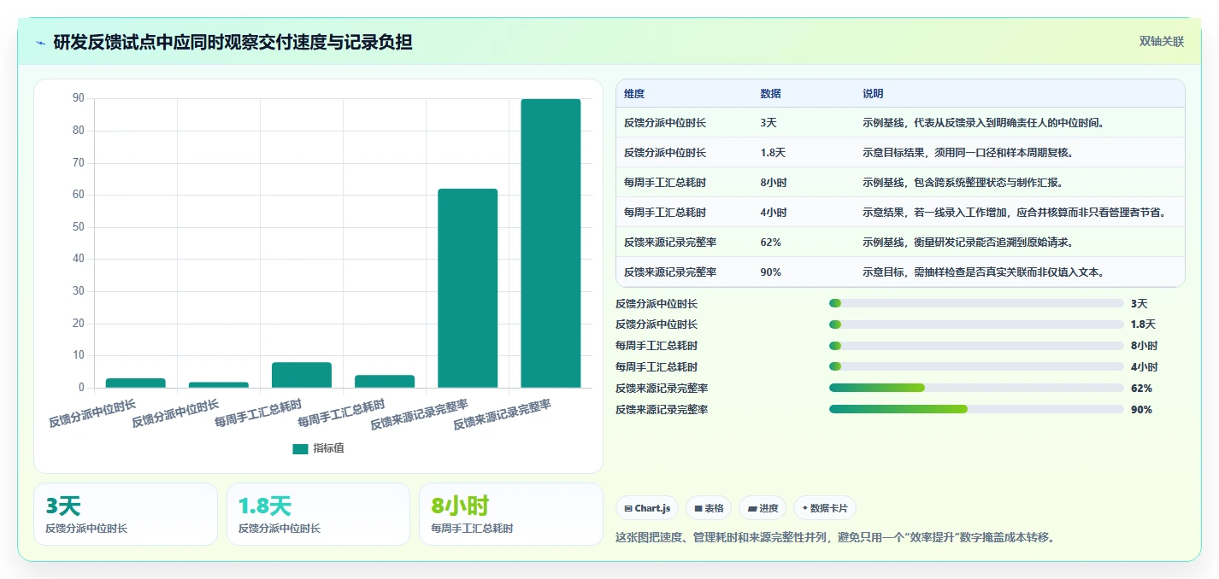This screenshot has height=579, width=1219.
Task: Click description starting 示例基线，代表从反馈录入
Action: coord(984,123)
